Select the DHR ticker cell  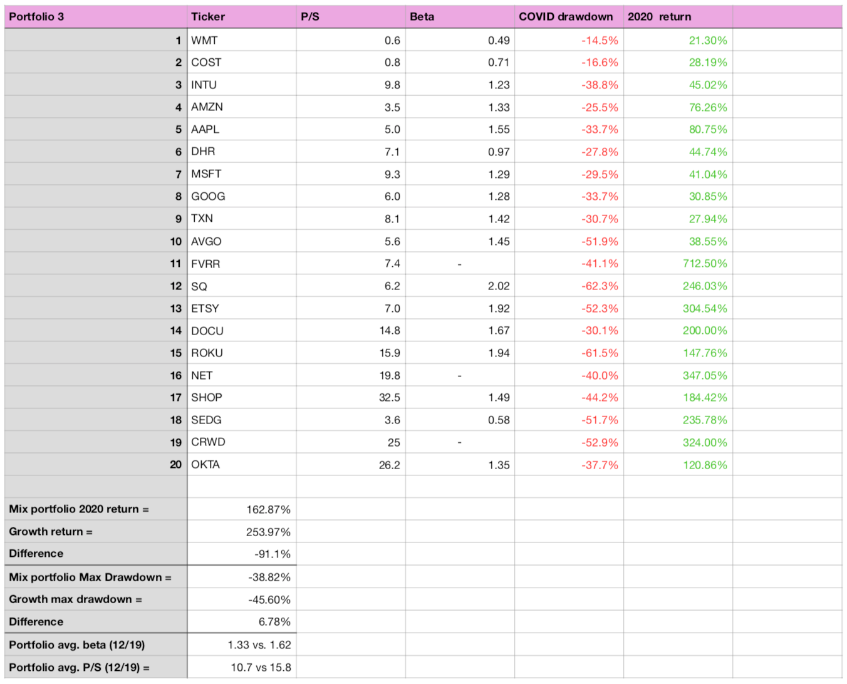coord(241,152)
